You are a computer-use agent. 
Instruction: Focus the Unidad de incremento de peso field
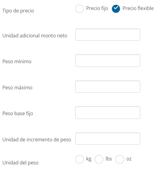pyautogui.click(x=108, y=139)
